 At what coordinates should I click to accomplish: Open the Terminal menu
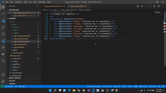pyautogui.click(x=42, y=2)
